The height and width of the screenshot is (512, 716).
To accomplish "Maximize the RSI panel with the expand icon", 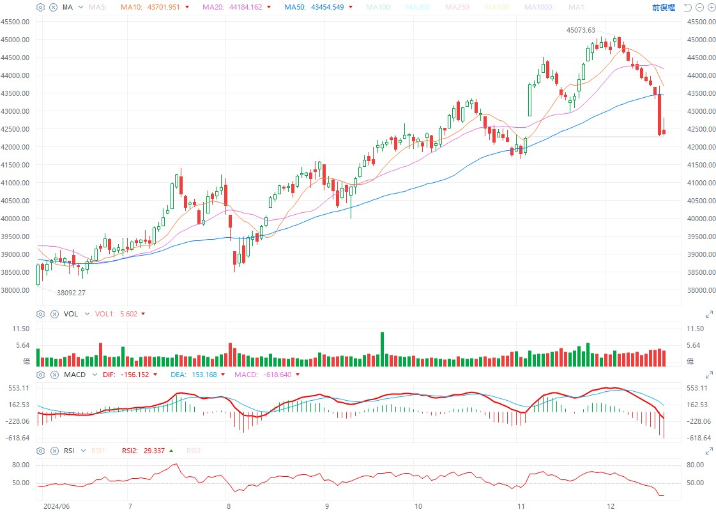I will pos(709,451).
